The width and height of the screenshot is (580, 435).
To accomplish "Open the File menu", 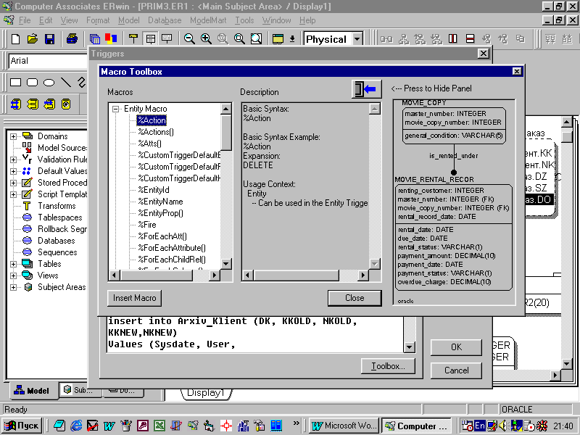I will [25, 20].
